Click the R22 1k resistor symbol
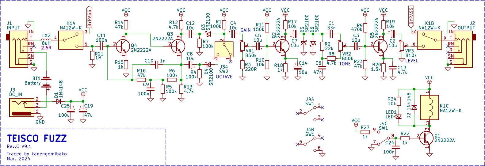 pos(405,138)
